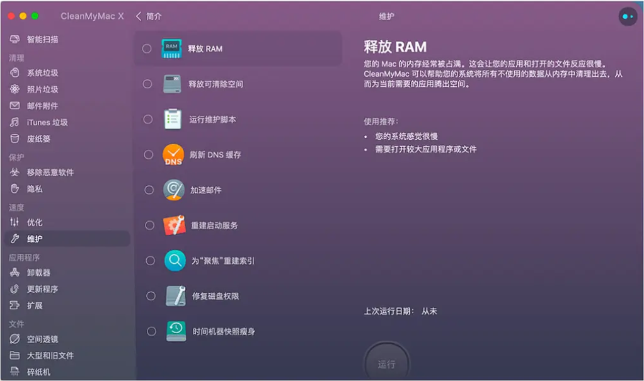This screenshot has height=381, width=644.
Task: Click the 释放 RAM chip icon
Action: click(x=171, y=48)
